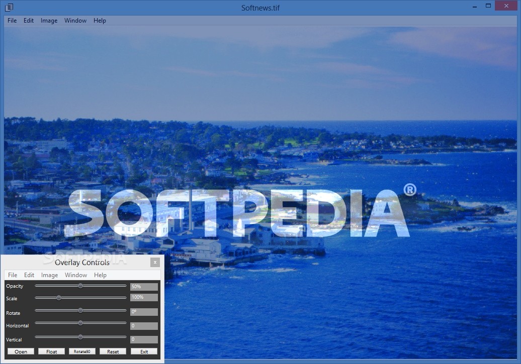Open Help menu in Overlay Controls panel
Screen dimensions: 521x364
click(100, 275)
